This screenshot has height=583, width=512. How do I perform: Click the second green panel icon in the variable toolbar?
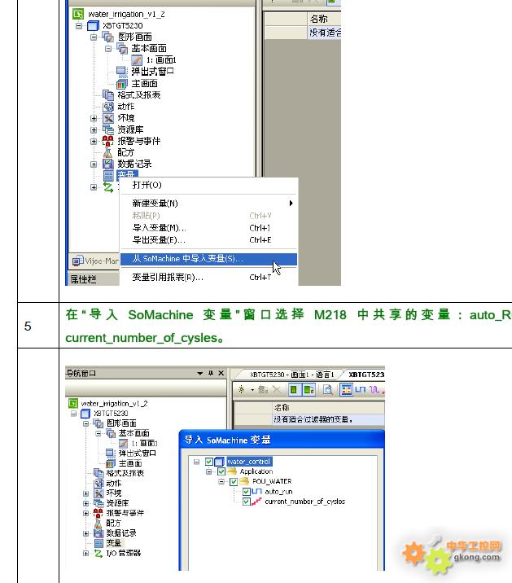(309, 390)
